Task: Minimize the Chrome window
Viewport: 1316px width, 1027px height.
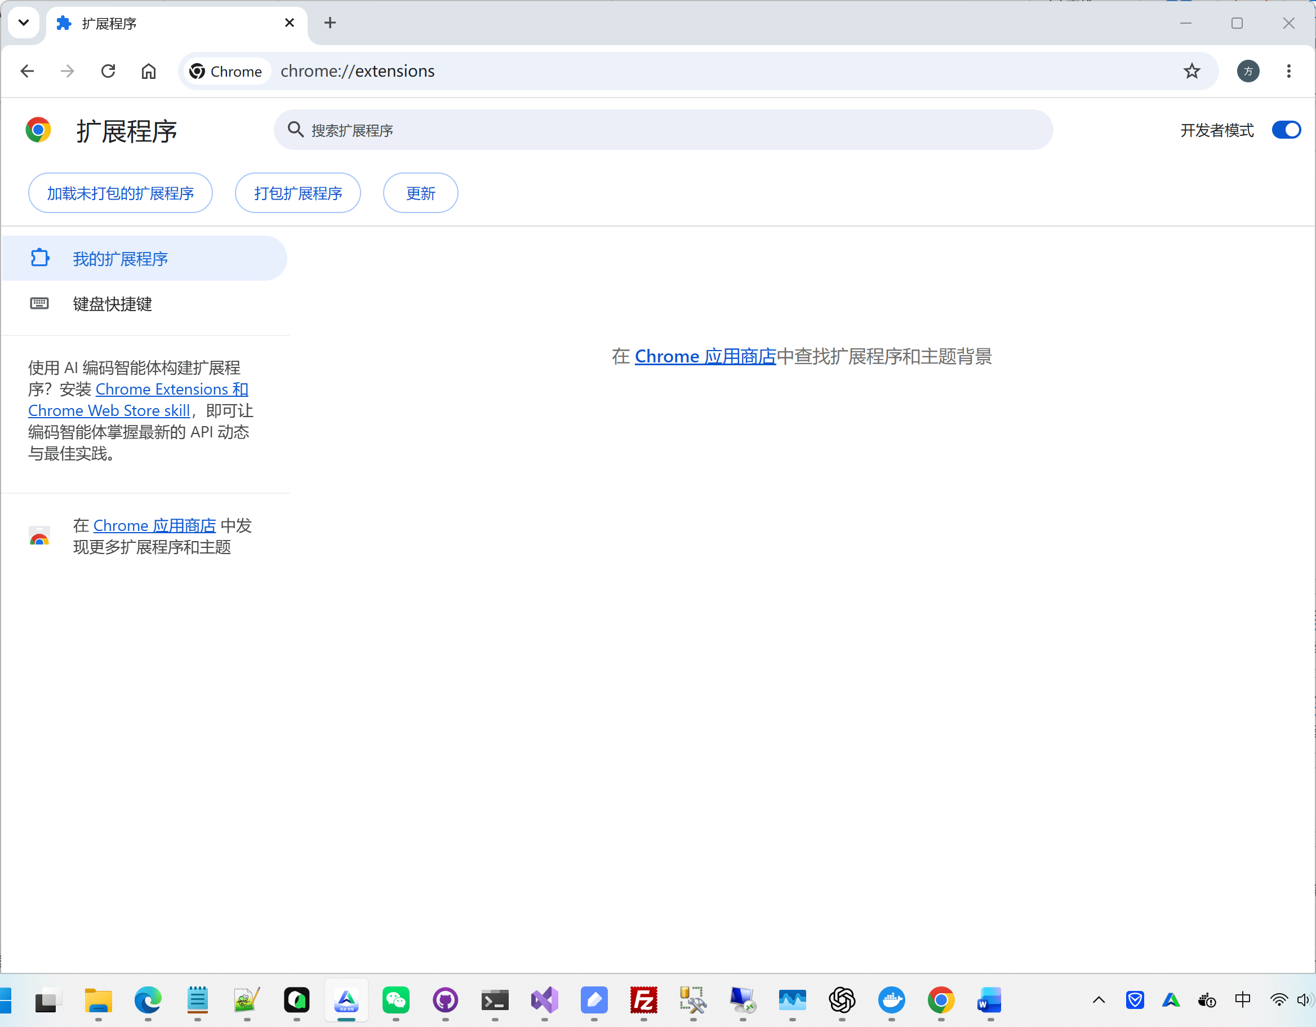Action: [1185, 23]
